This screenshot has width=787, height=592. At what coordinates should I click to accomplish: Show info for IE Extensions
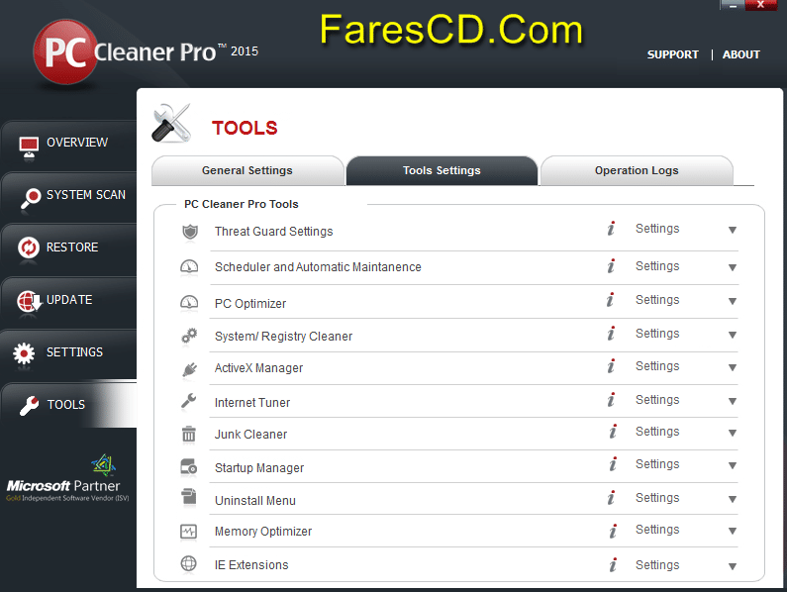pos(613,565)
